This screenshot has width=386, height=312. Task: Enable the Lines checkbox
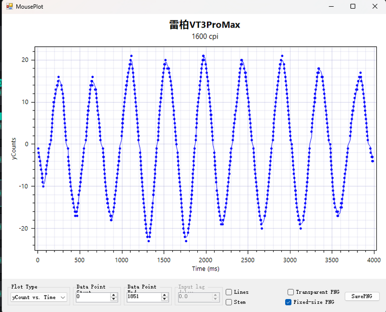[229, 292]
